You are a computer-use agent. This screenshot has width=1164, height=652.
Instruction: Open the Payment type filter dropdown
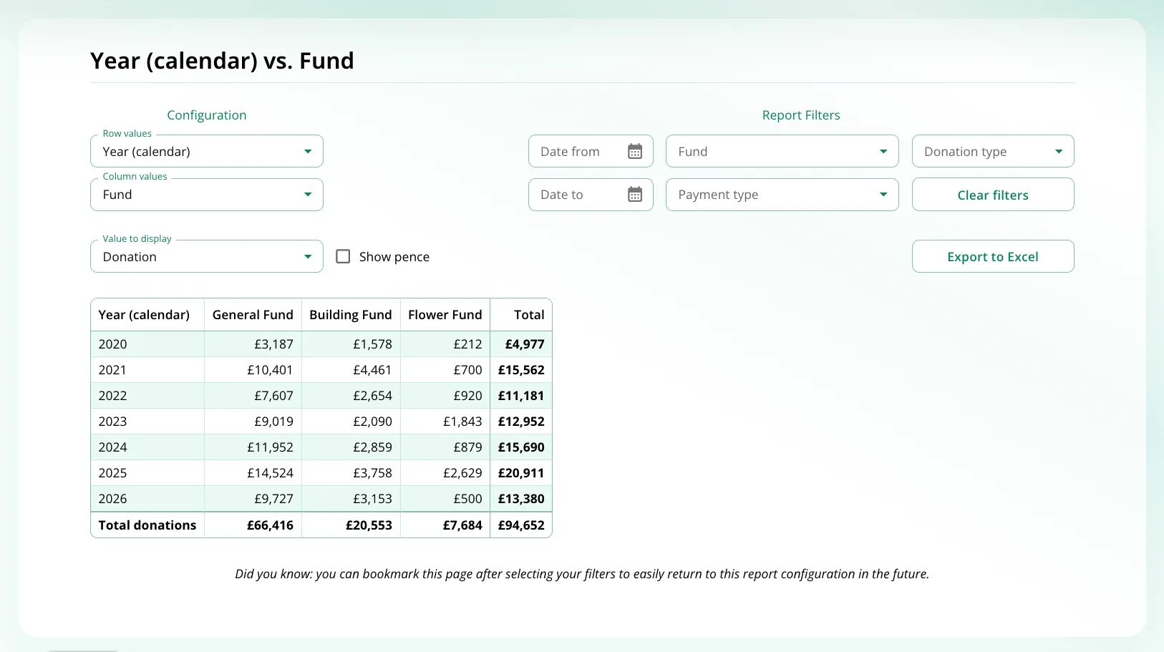(782, 194)
